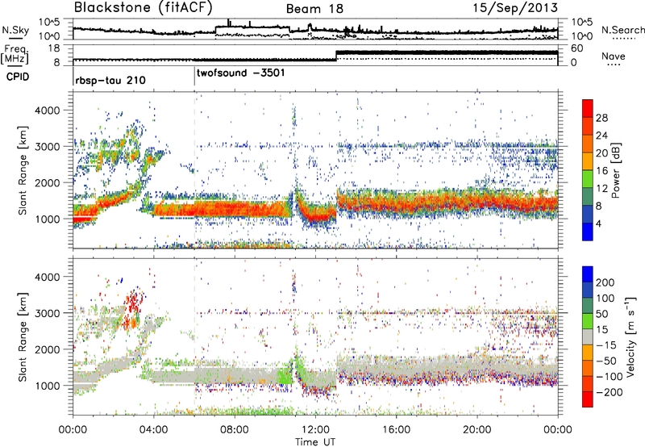
Task: Click the '4' value on the power scale
Action: pyautogui.click(x=598, y=224)
